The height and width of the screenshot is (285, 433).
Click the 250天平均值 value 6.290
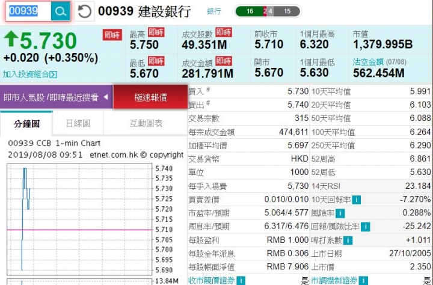pyautogui.click(x=420, y=146)
